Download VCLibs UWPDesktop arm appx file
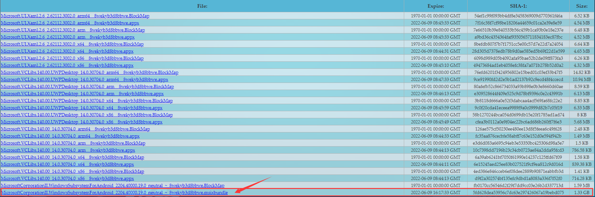 [82, 94]
